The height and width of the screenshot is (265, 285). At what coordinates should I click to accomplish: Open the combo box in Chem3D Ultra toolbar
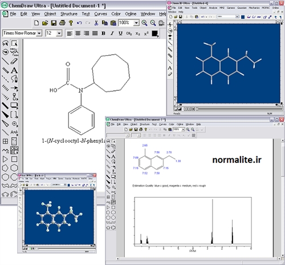coord(237,17)
